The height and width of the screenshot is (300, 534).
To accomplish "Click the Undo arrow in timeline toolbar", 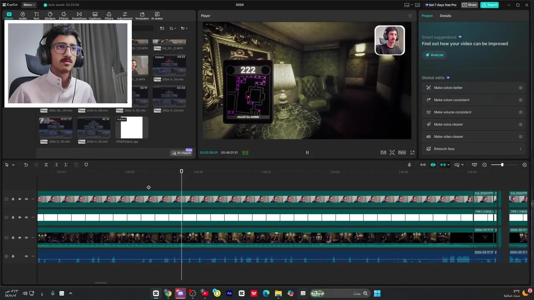I will click(x=26, y=165).
